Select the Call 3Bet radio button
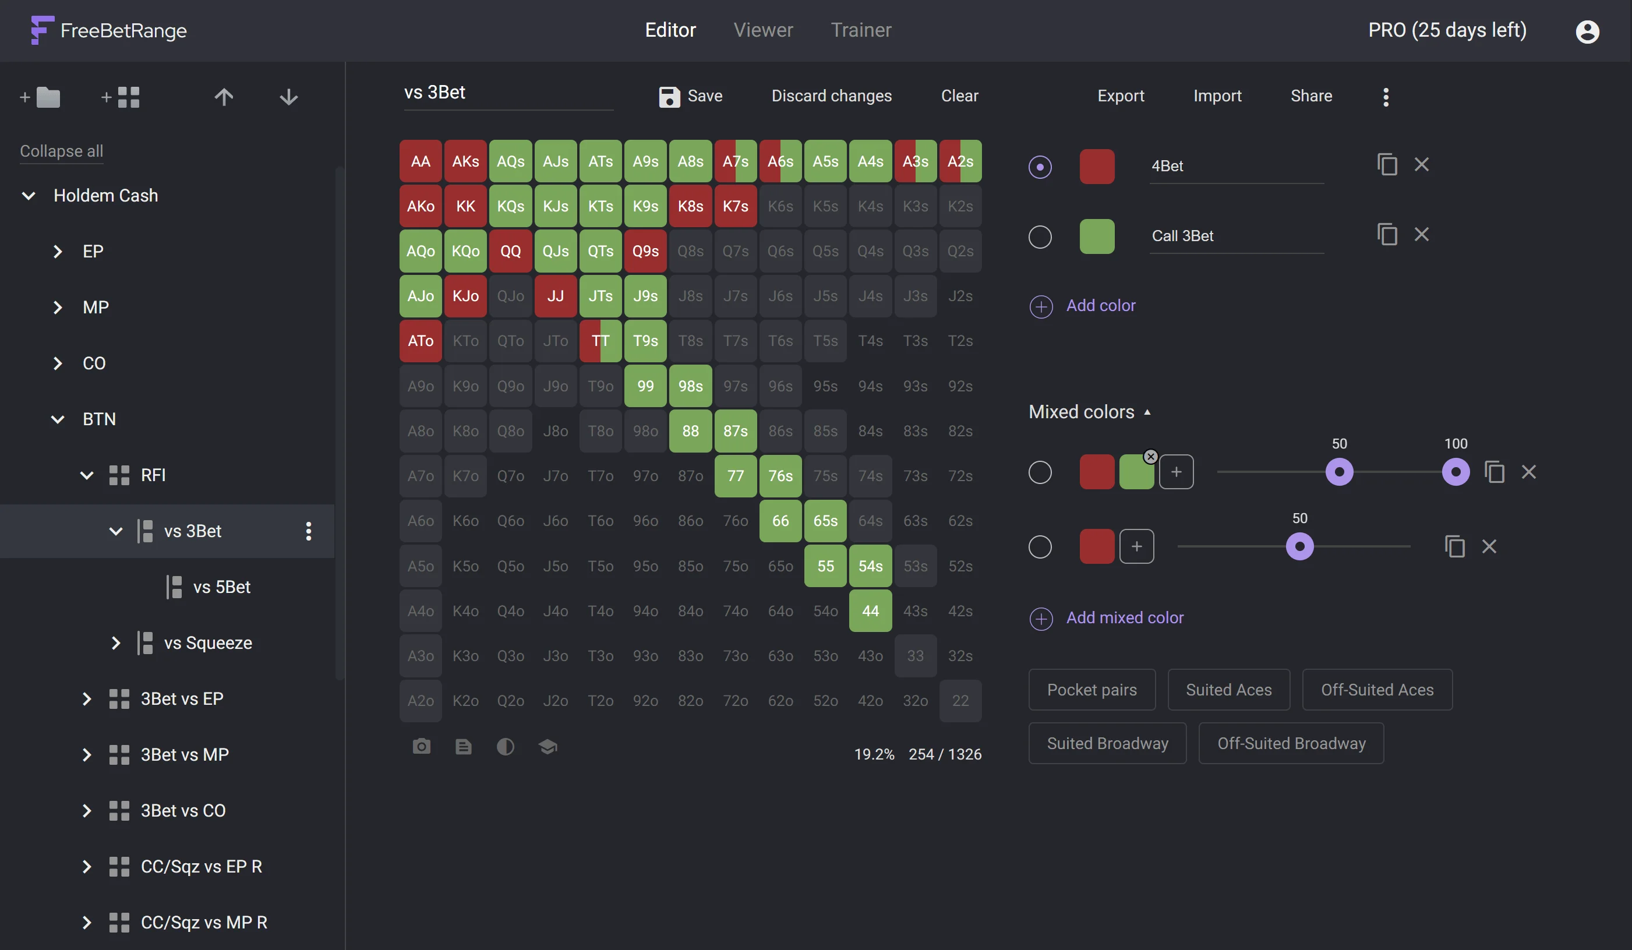Viewport: 1632px width, 950px height. (1041, 236)
